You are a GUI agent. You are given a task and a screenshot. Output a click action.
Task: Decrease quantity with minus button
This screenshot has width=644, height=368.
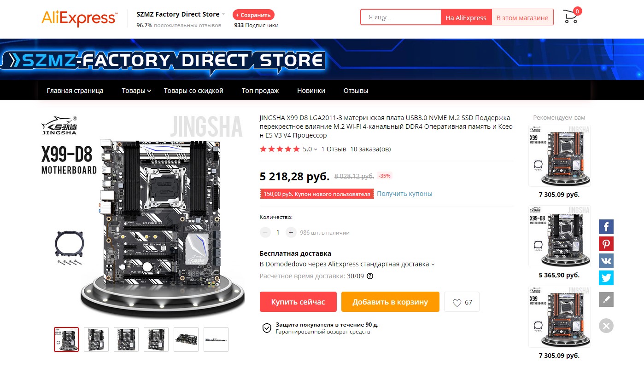[x=265, y=232]
